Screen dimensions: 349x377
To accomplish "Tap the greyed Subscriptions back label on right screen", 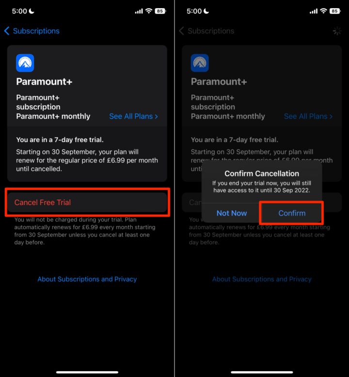I will click(x=211, y=31).
